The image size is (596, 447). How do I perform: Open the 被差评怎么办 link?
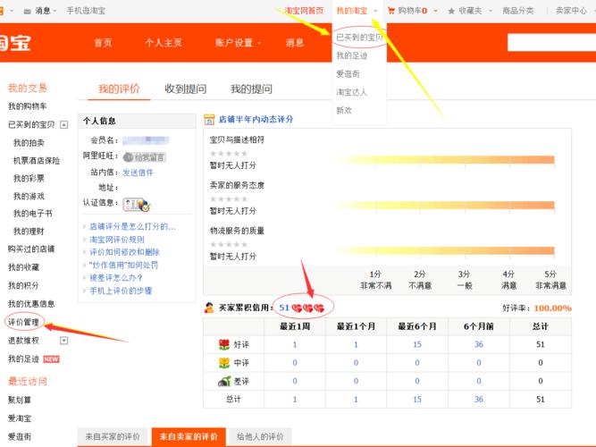point(116,278)
